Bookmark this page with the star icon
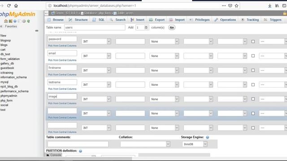Image resolution: width=287 pixels, height=161 pixels. click(x=236, y=6)
